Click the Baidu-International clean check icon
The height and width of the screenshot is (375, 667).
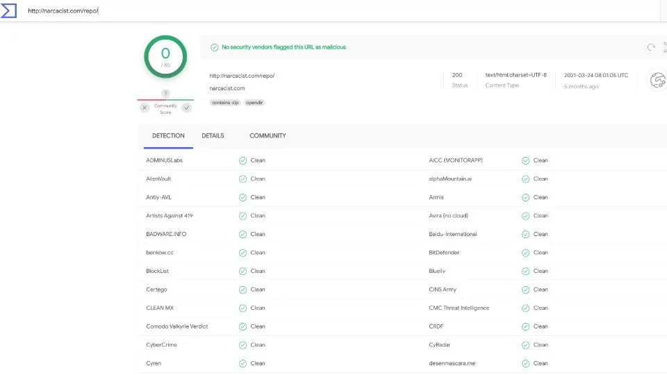click(525, 234)
